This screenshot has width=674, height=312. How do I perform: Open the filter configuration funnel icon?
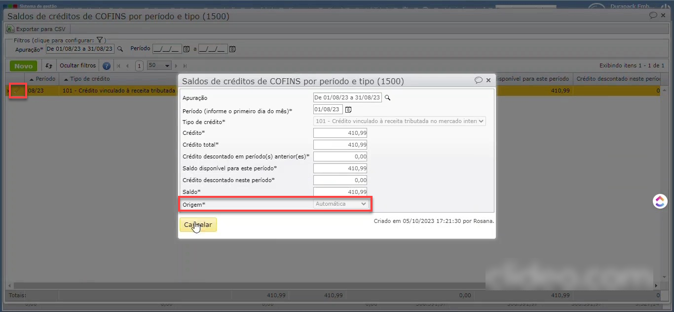coord(99,40)
